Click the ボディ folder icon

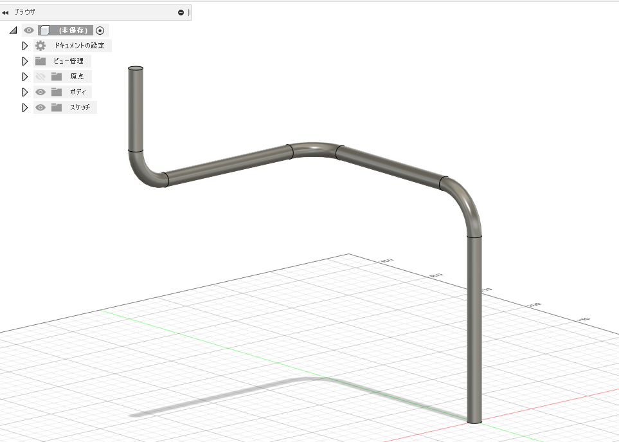pyautogui.click(x=57, y=92)
